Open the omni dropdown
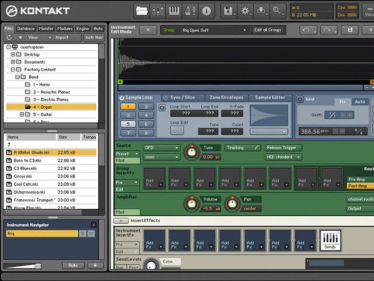Viewport: 374px width, 281px height. click(161, 157)
